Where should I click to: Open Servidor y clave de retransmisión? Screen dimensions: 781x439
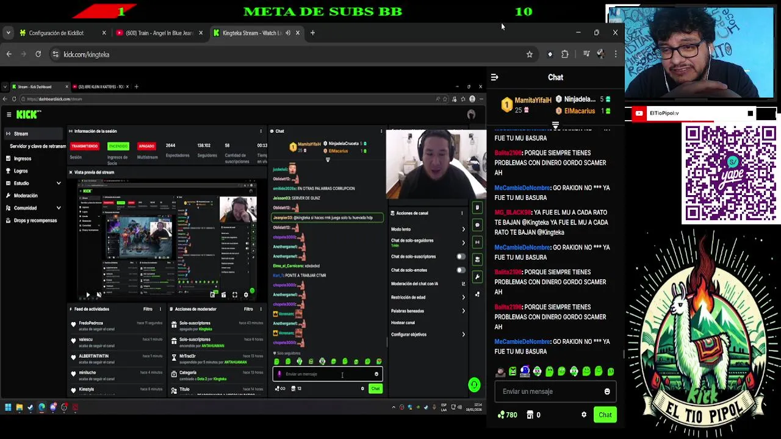point(38,146)
